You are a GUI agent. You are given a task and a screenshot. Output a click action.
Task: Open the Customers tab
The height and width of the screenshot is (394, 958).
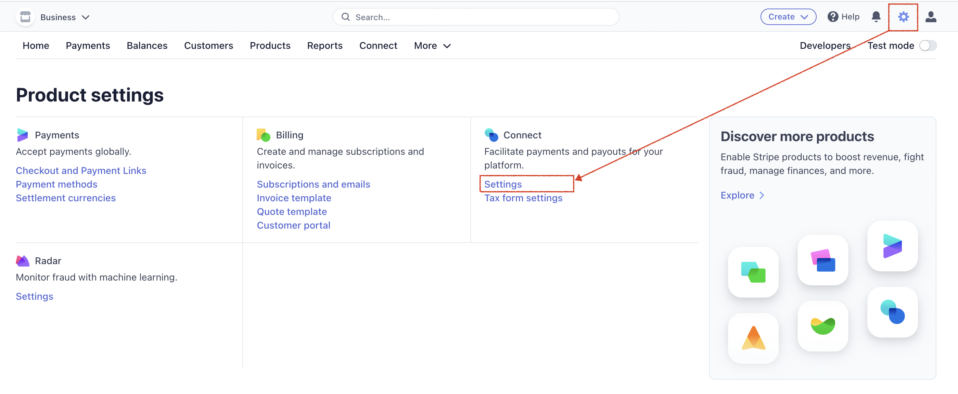click(x=208, y=46)
